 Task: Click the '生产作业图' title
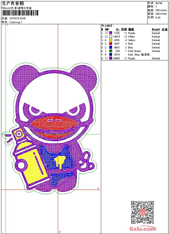[13, 4]
